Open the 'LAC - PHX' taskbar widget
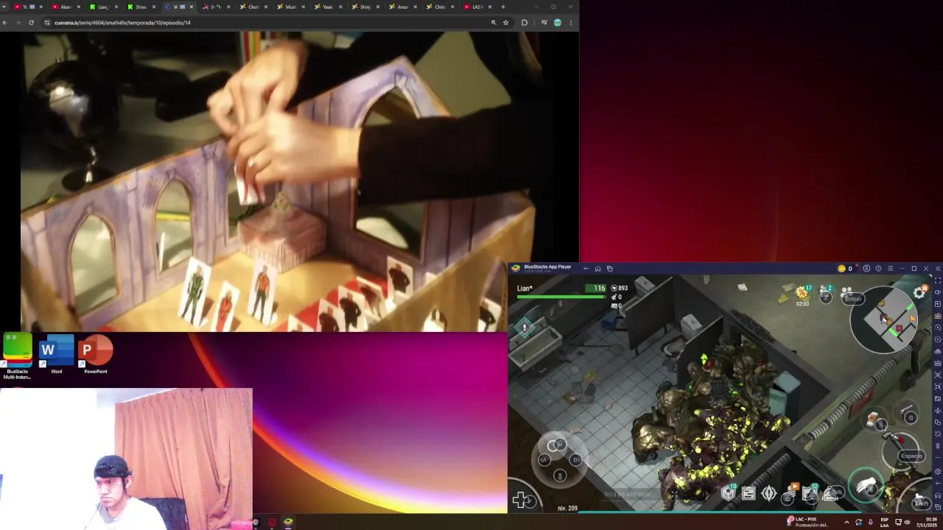Viewport: 943px width, 530px height. [809, 522]
